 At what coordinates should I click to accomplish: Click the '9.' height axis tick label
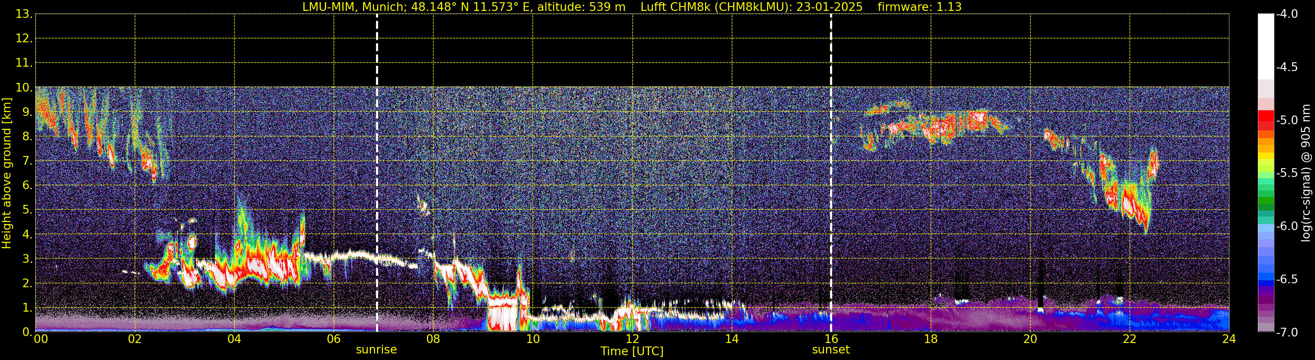point(27,112)
